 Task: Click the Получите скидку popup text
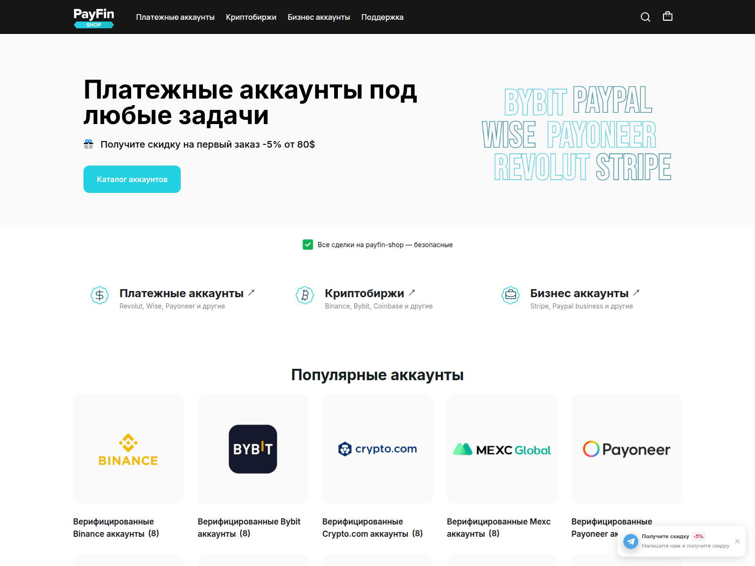(665, 536)
